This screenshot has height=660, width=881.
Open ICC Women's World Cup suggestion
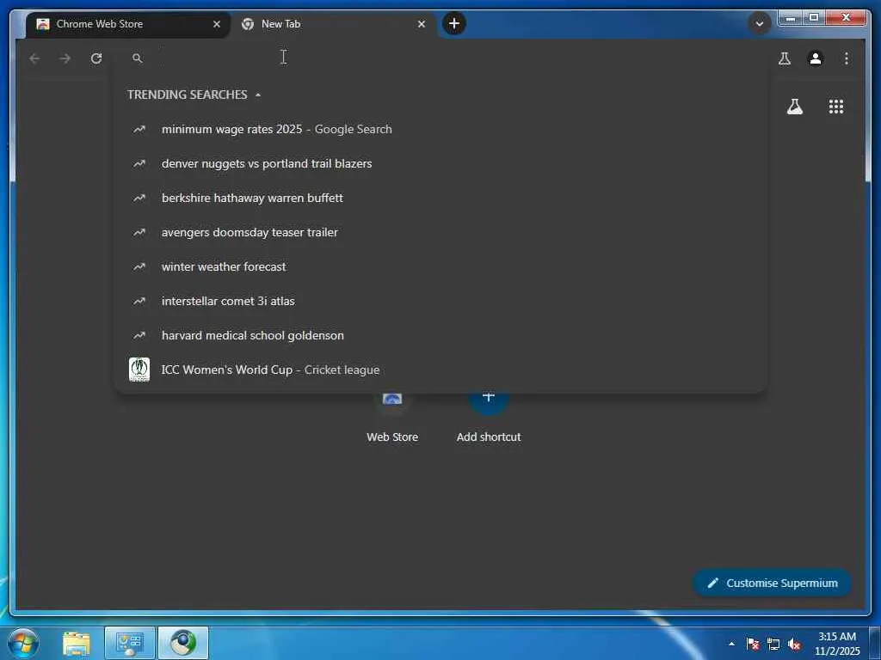pos(440,370)
